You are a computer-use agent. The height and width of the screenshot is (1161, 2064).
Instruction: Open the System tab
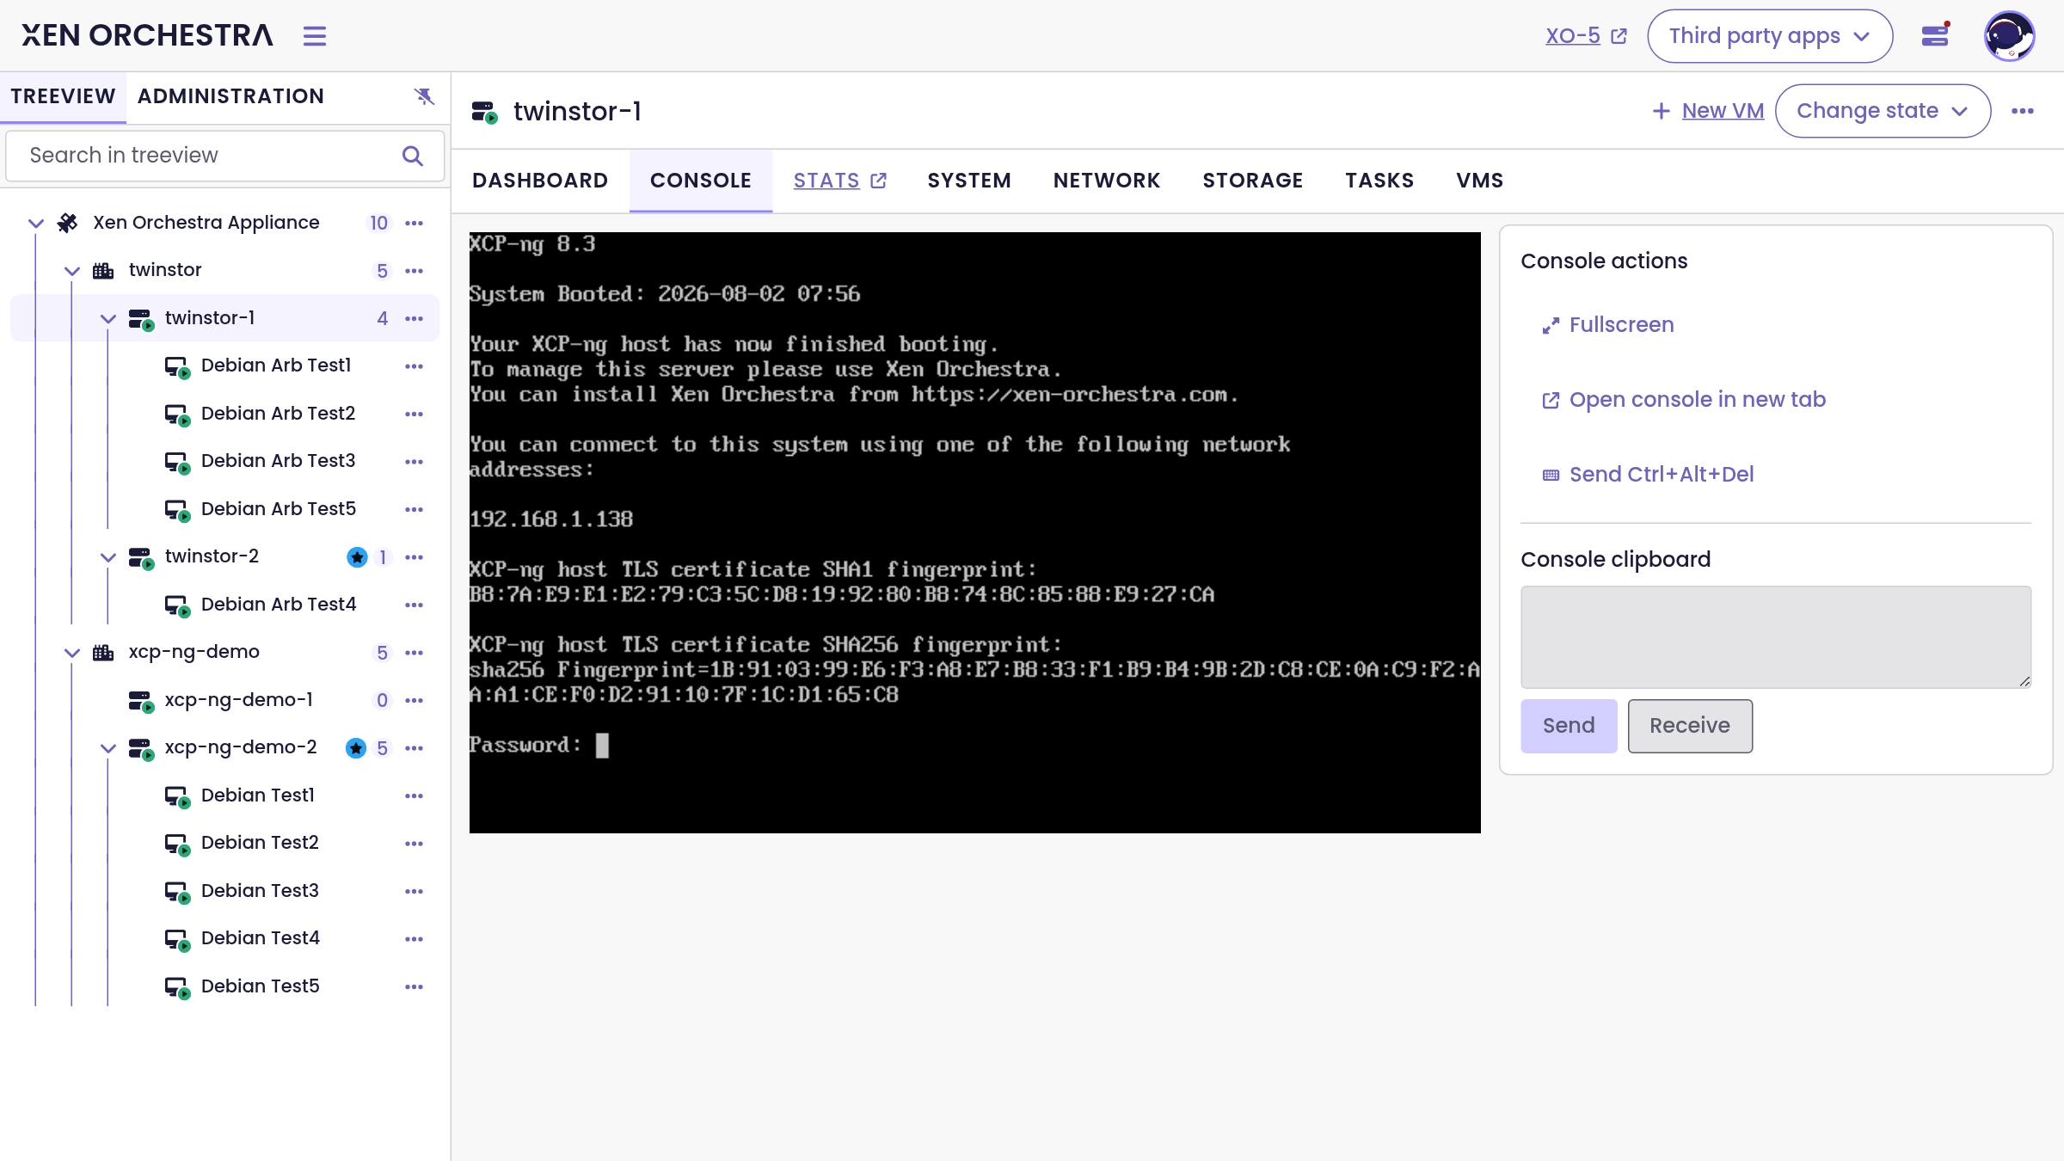(969, 181)
